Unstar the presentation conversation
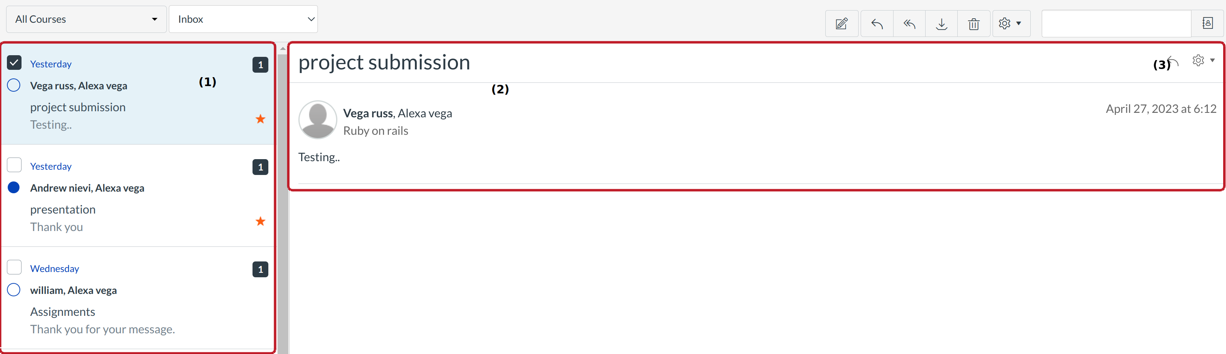This screenshot has height=354, width=1226. 260,221
